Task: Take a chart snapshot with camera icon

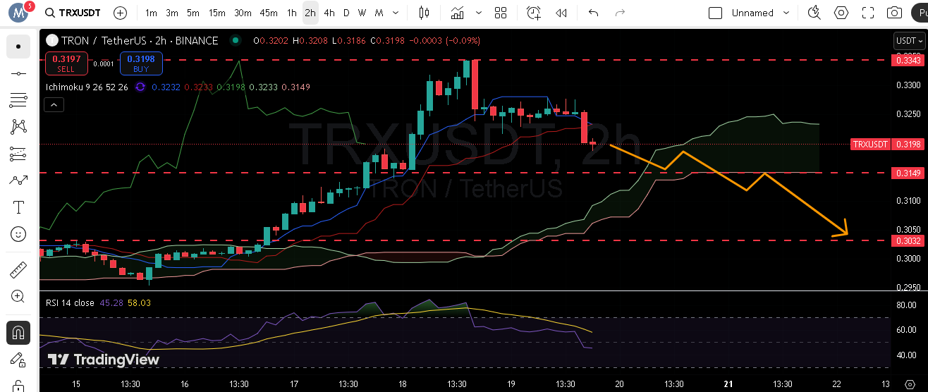Action: (895, 13)
